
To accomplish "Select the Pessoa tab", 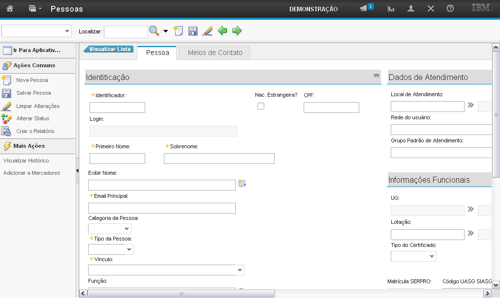I will pos(157,53).
